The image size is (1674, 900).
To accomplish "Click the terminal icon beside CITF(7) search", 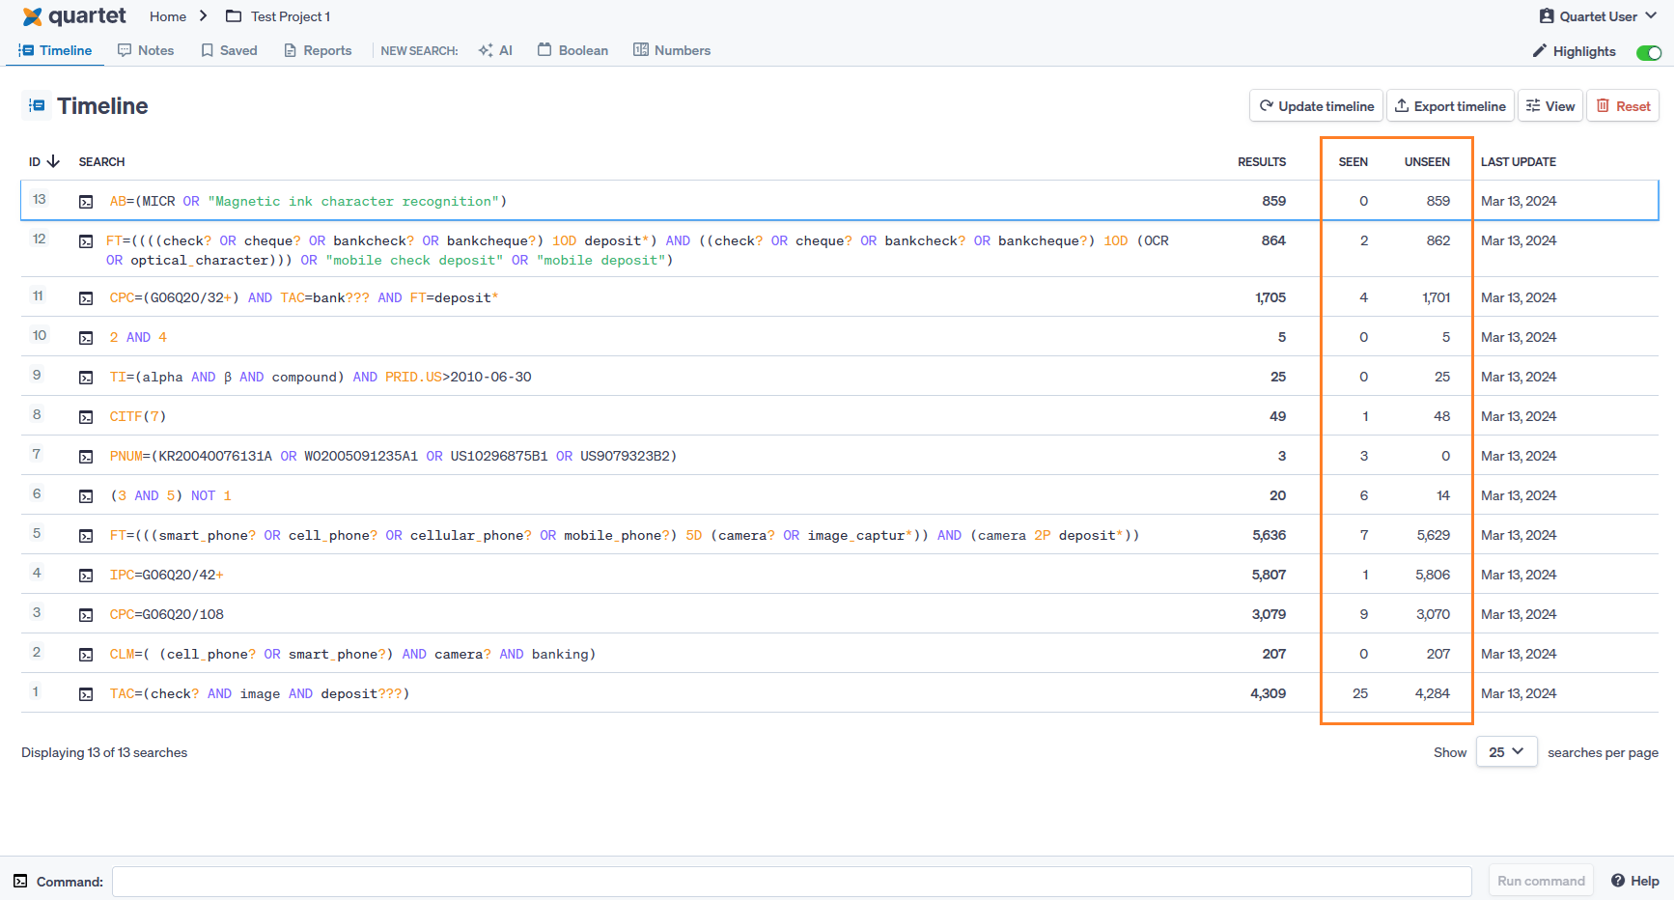I will coord(86,417).
